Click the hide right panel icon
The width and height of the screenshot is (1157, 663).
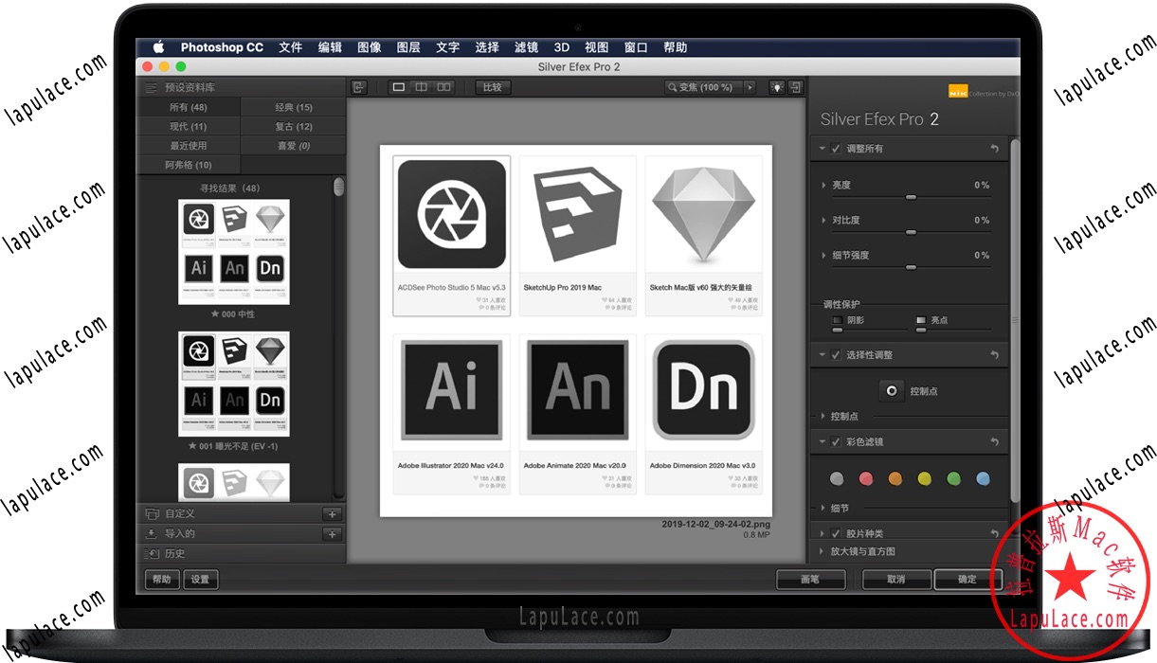pos(794,85)
